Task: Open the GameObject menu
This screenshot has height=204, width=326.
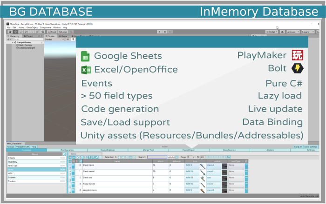Action: [32, 27]
